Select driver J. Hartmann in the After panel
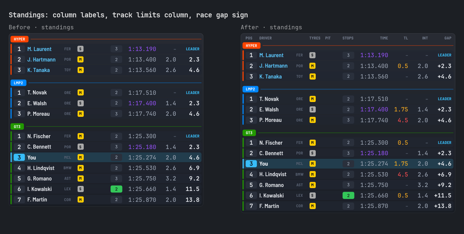Screen dimensions: 464x234 [273, 66]
